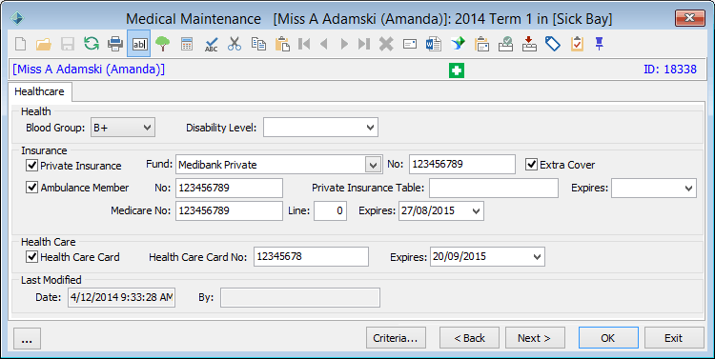Click the Line number field
715x359 pixels.
pyautogui.click(x=330, y=211)
